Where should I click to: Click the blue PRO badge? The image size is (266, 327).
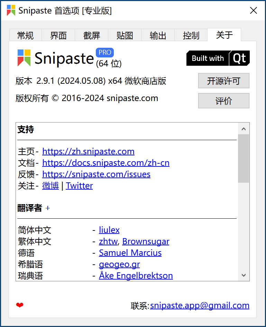(x=105, y=52)
